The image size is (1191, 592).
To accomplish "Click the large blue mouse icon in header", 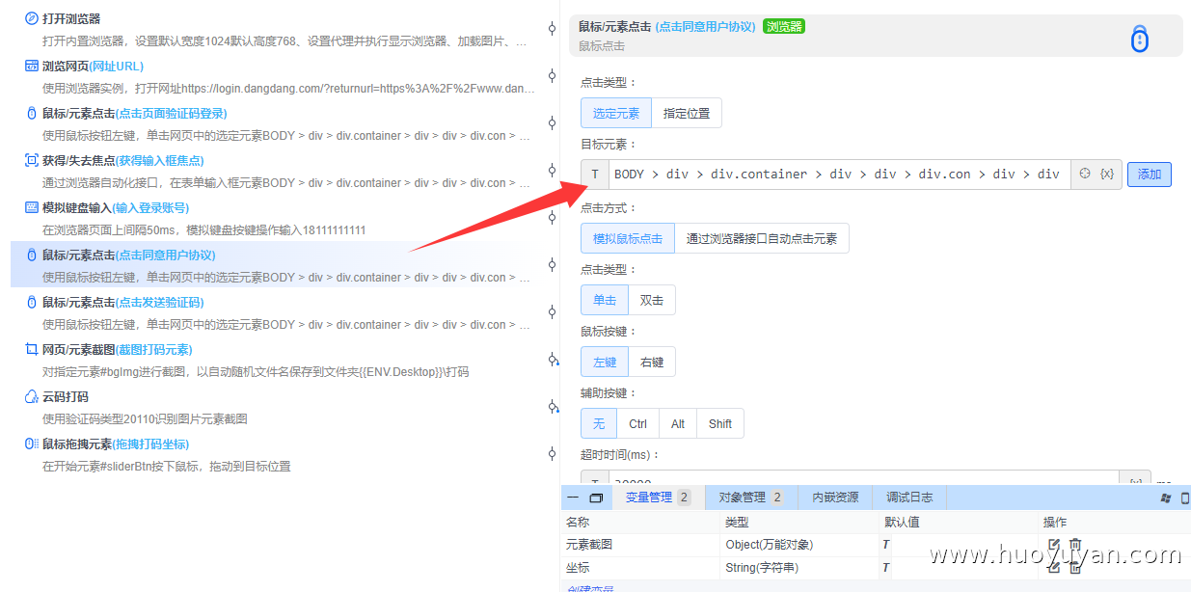I will [1140, 38].
